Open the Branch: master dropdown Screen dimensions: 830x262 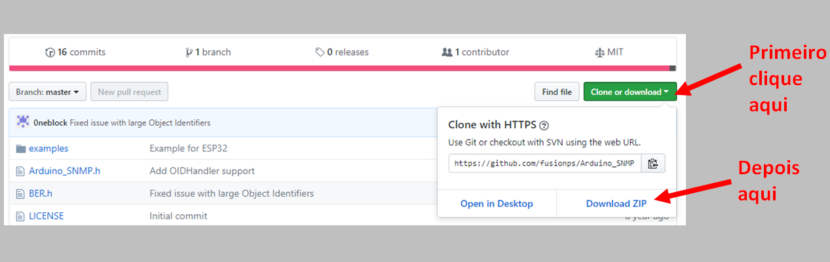(47, 92)
